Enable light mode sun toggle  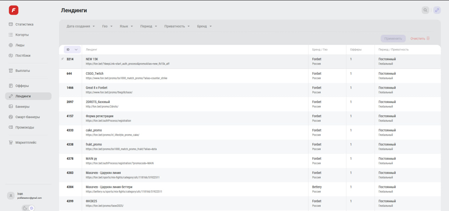coord(32,208)
